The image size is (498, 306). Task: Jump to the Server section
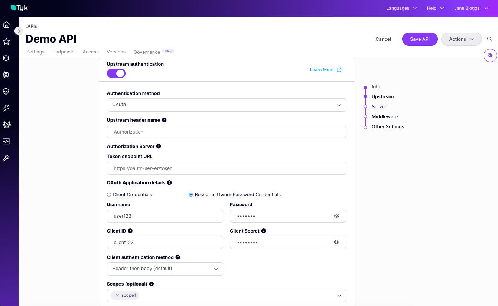click(x=379, y=107)
